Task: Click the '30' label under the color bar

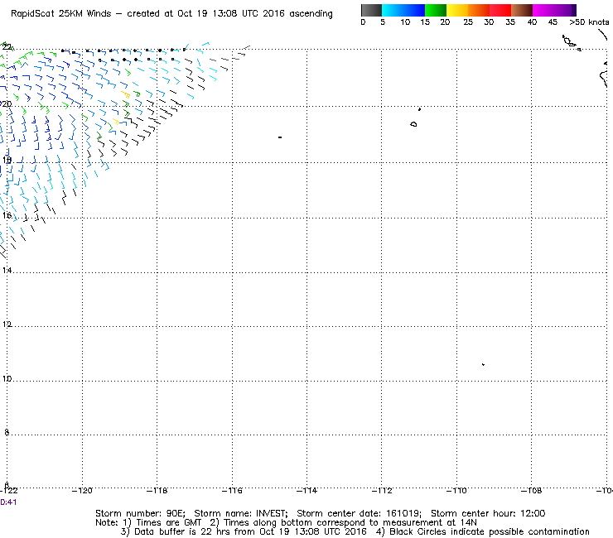Action: pyautogui.click(x=489, y=22)
